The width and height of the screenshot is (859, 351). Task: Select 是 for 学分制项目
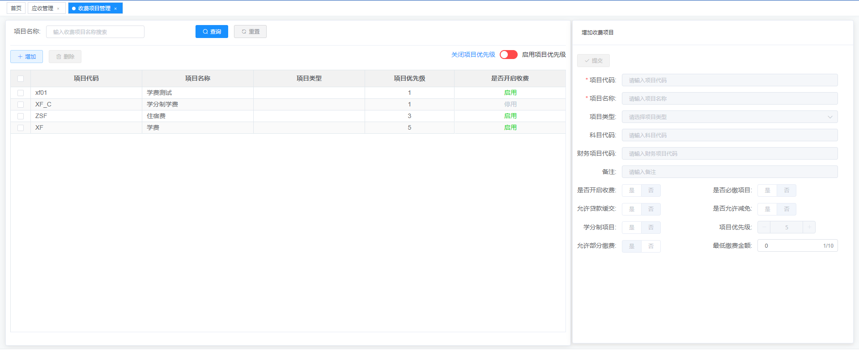pos(632,228)
